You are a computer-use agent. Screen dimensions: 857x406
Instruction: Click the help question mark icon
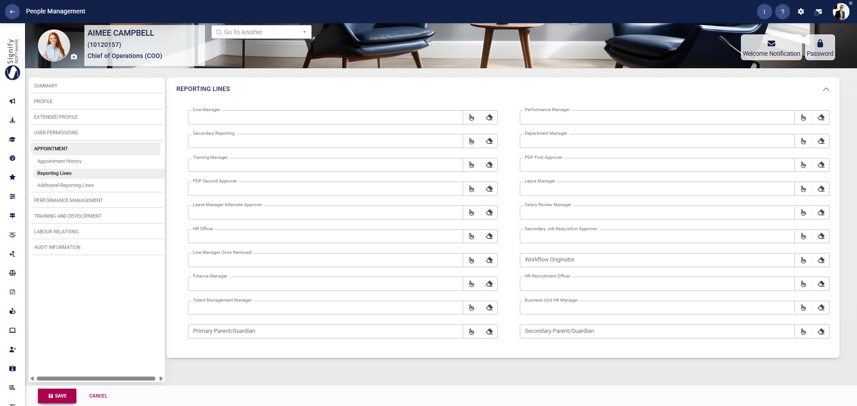coord(782,11)
